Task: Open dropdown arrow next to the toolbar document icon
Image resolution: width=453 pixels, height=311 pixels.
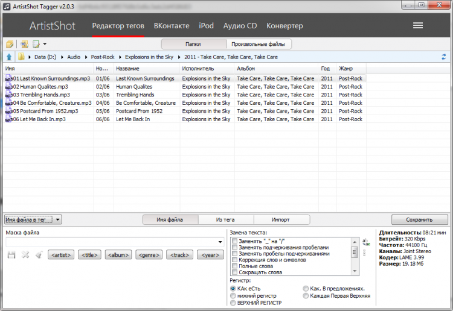Action: pos(45,44)
